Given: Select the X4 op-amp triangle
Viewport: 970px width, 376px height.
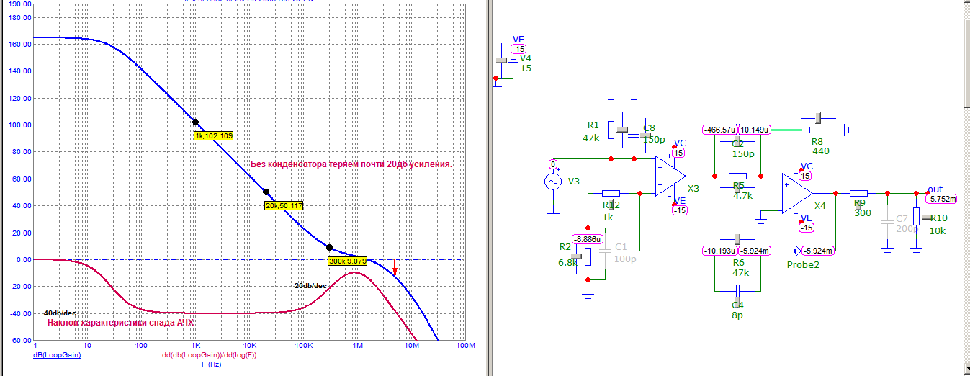Looking at the screenshot, I should [x=797, y=193].
